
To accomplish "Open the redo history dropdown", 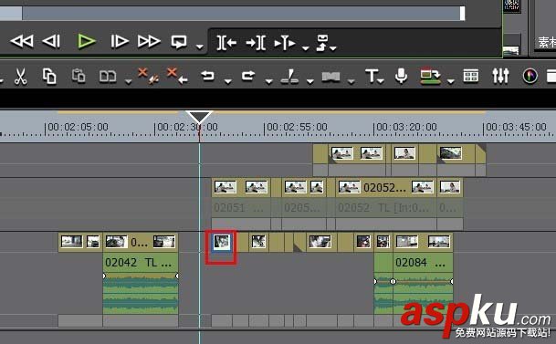I will click(268, 81).
